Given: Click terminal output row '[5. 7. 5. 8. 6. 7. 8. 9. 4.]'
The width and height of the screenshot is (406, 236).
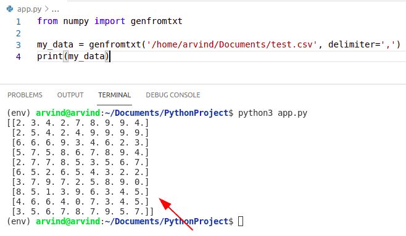Looking at the screenshot, I should point(80,152).
